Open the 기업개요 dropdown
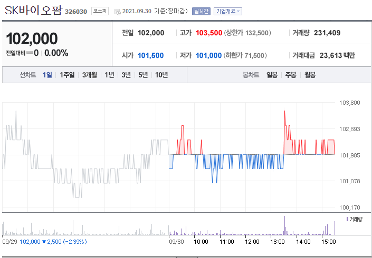This screenshot has width=372, height=258. pos(228,12)
